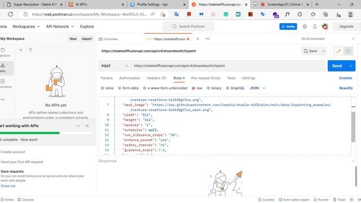
Task: Click the request URL input field
Action: coord(228,66)
